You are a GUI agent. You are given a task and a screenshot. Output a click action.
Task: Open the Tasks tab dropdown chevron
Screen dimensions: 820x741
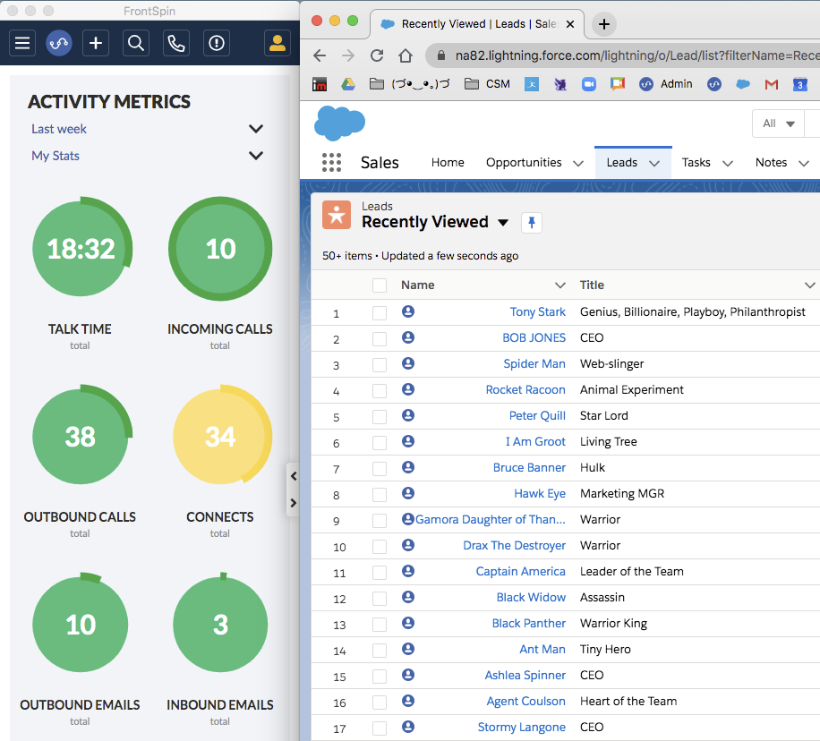[x=728, y=163]
